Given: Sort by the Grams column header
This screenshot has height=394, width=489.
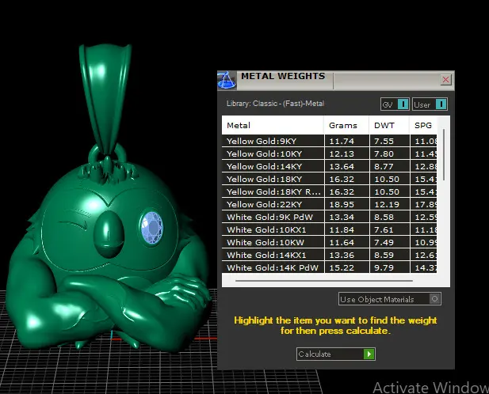Looking at the screenshot, I should 346,126.
